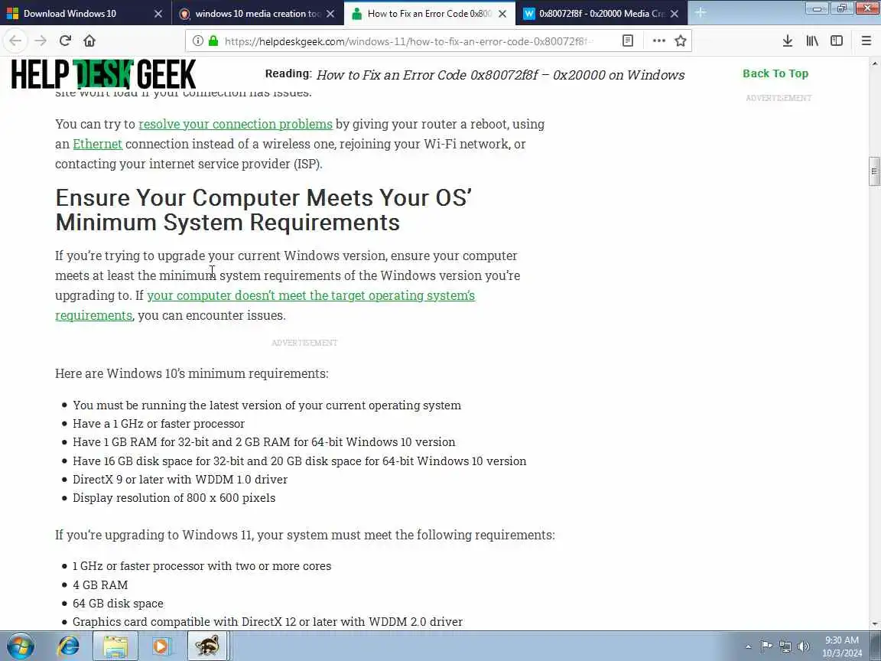Click the scrollbar down arrow
The height and width of the screenshot is (661, 881).
pyautogui.click(x=874, y=624)
